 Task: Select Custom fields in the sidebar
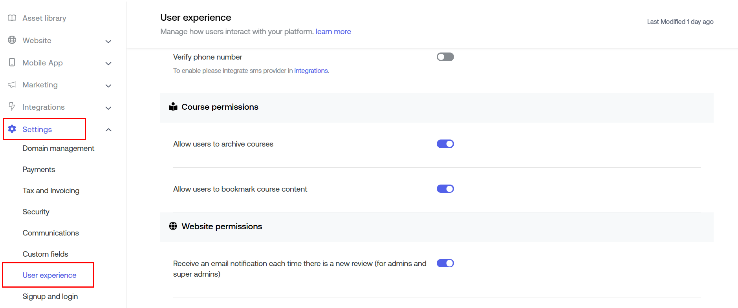coord(45,254)
